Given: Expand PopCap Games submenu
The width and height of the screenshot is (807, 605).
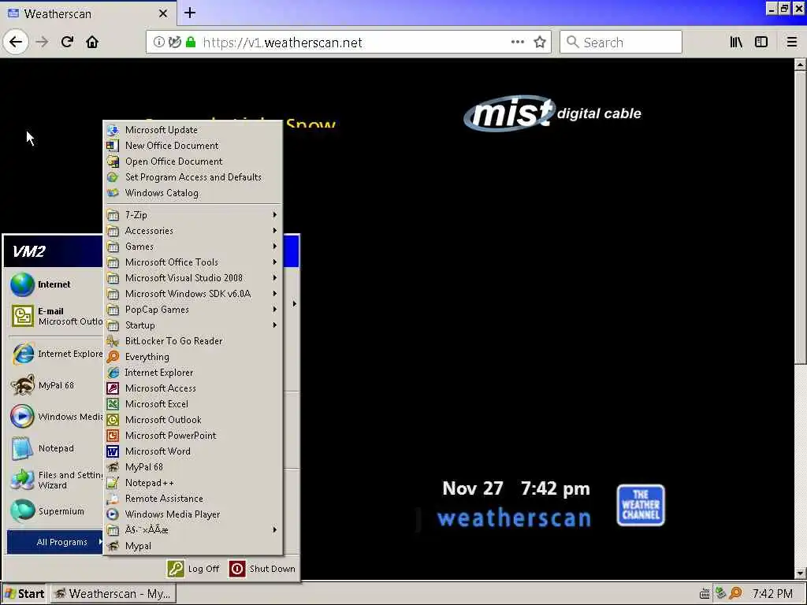Looking at the screenshot, I should point(192,309).
